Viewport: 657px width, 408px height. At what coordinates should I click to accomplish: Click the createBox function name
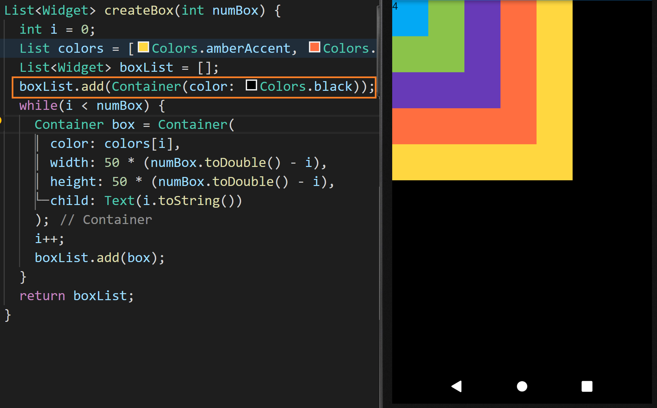[139, 10]
